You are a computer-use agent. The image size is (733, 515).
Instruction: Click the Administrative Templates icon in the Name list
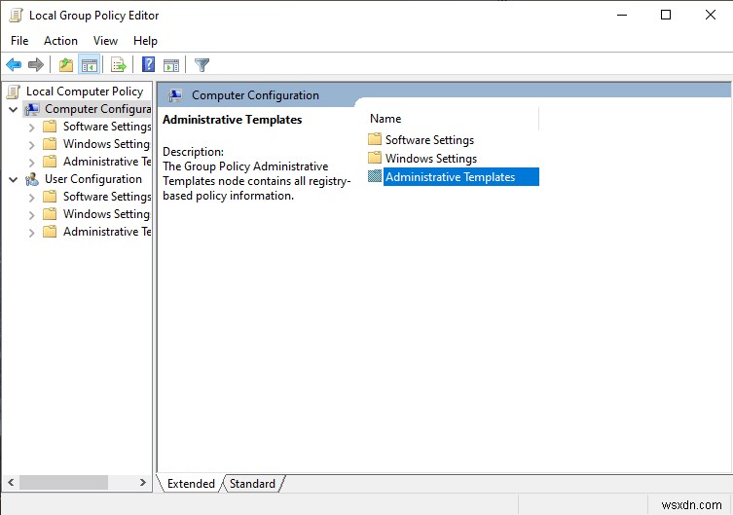tap(375, 176)
